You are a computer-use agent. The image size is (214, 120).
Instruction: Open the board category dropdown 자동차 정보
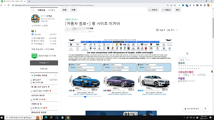pos(78,23)
